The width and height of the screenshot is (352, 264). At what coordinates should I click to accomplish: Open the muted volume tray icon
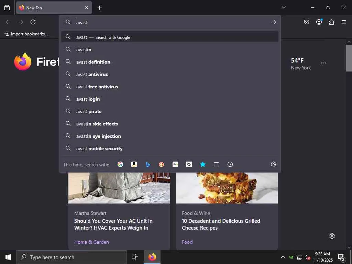click(x=307, y=257)
